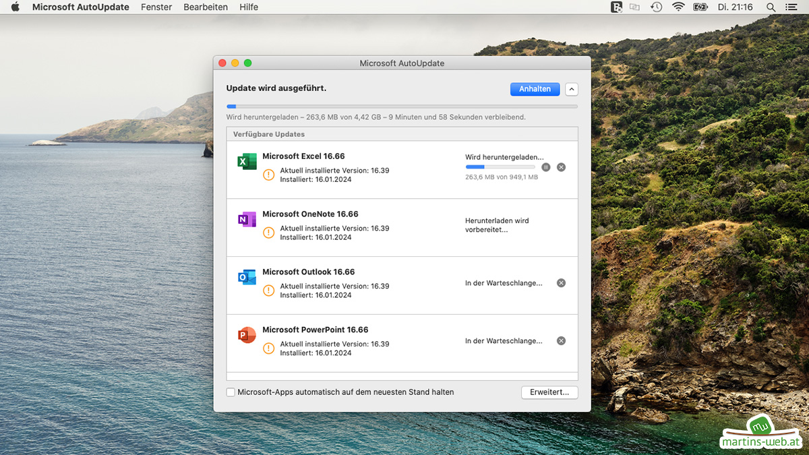
Task: Click the PowerPoint app icon
Action: tap(247, 335)
